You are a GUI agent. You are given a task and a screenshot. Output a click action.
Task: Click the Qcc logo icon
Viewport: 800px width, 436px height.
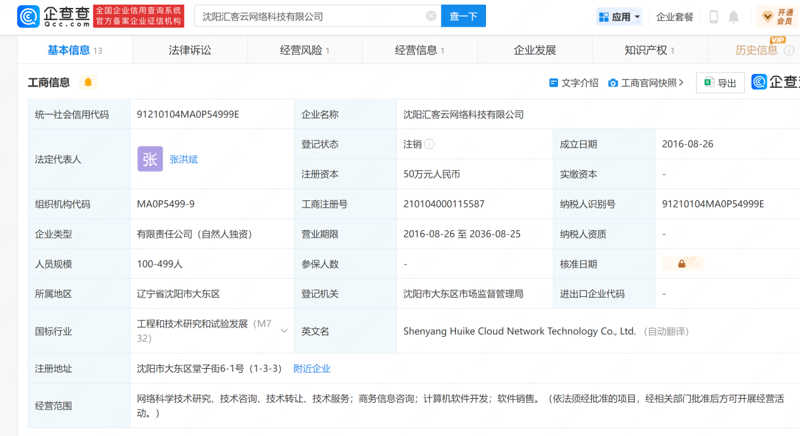29,16
